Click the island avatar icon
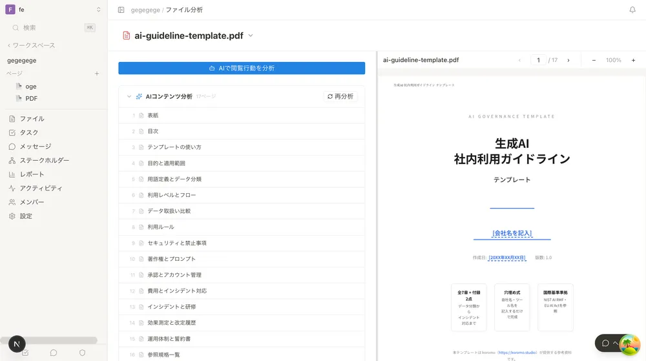Screen dimensions: 646x361 (x=629, y=344)
